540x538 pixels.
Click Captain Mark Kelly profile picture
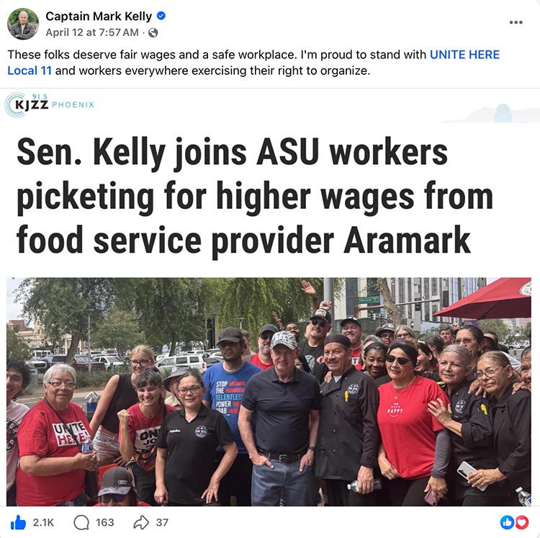coord(23,24)
